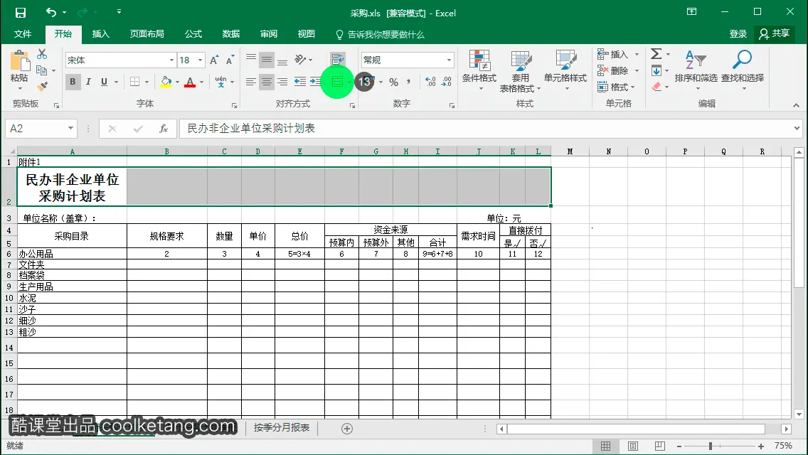The width and height of the screenshot is (808, 455).
Task: Click the Borders icon
Action: (134, 82)
